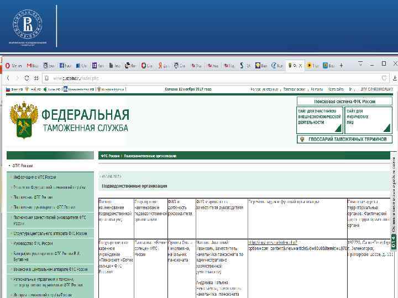Click the table header ФИО заместителя руководителя
The width and height of the screenshot is (398, 298).
click(x=222, y=218)
